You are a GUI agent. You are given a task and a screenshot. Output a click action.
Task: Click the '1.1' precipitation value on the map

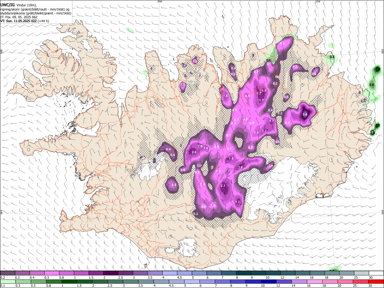click(256, 133)
